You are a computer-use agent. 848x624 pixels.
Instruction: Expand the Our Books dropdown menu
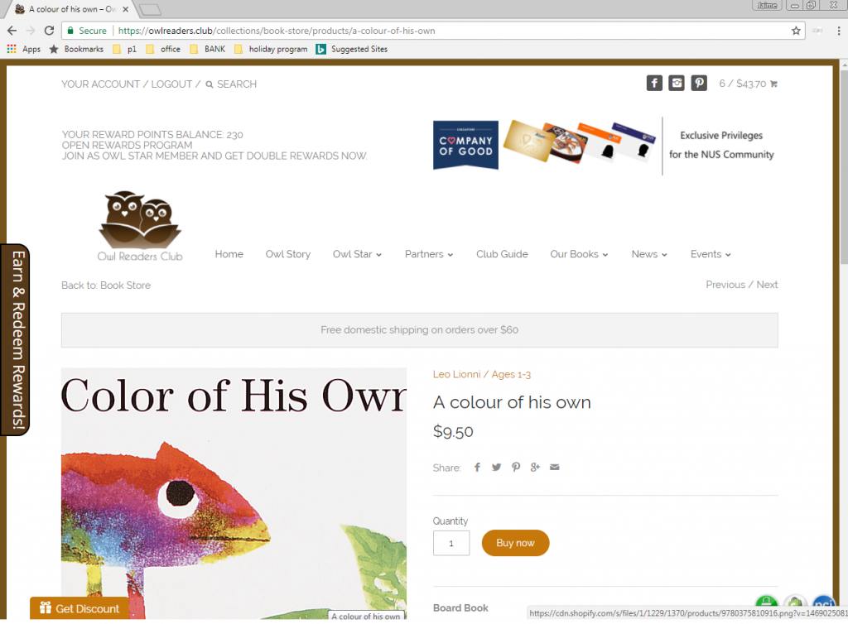click(579, 254)
